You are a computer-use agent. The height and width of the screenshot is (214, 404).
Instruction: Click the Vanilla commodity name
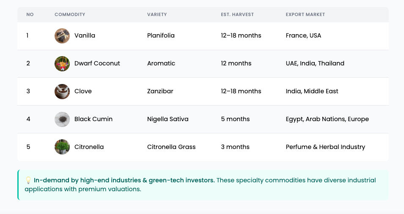(x=85, y=35)
